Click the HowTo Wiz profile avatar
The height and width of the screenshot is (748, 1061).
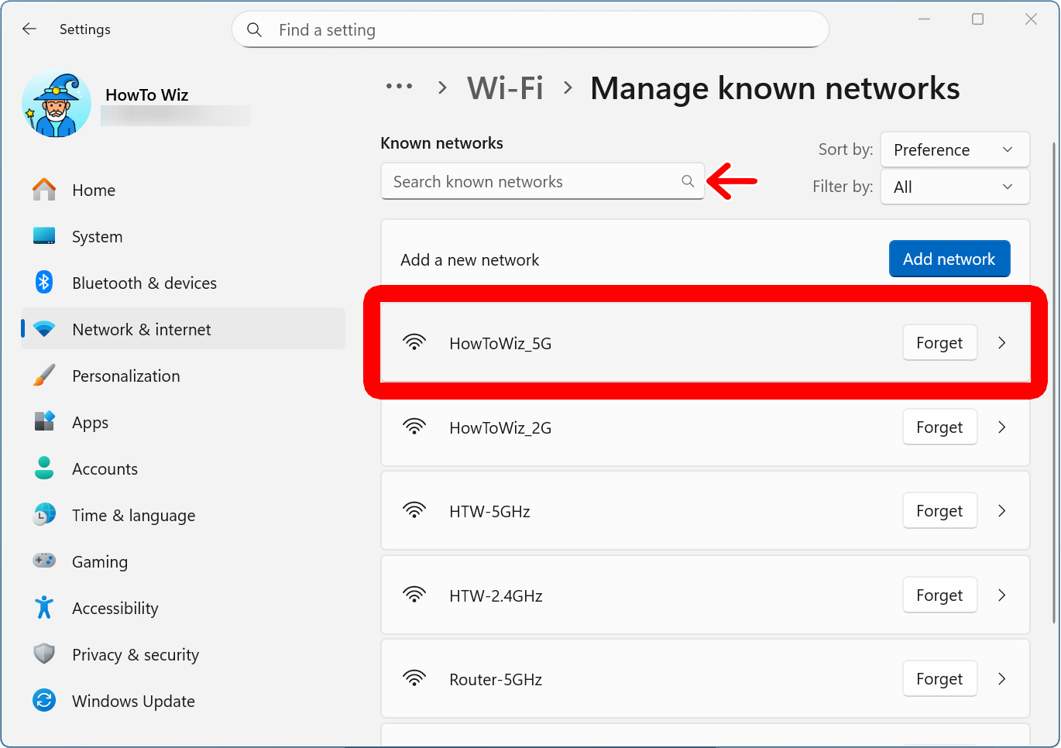pyautogui.click(x=56, y=103)
